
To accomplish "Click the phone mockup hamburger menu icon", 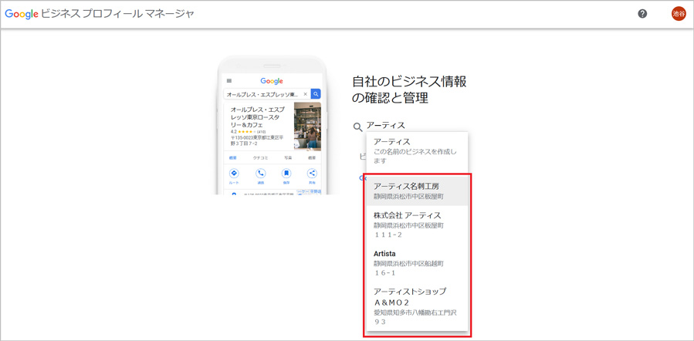I will pyautogui.click(x=229, y=80).
